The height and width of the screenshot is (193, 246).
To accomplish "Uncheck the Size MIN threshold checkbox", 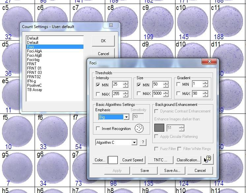I will [139, 85].
